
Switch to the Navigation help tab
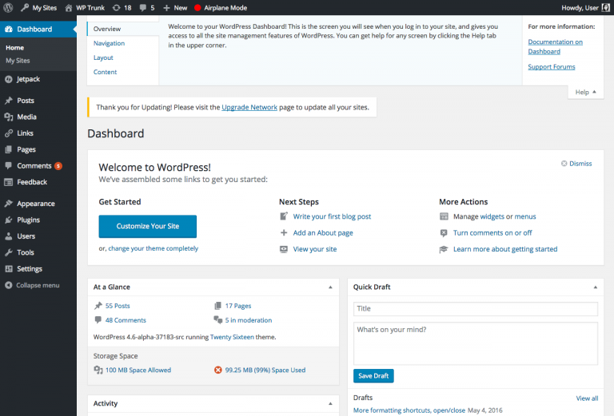click(x=109, y=43)
